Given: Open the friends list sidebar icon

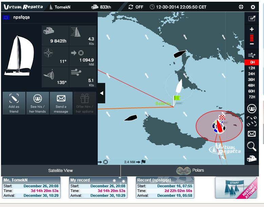Looking at the screenshot, I should point(252,108).
